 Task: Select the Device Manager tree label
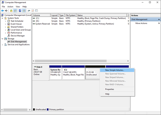click(x=18, y=36)
